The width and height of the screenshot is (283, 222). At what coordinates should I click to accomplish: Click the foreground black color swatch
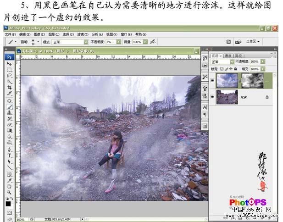[8, 204]
